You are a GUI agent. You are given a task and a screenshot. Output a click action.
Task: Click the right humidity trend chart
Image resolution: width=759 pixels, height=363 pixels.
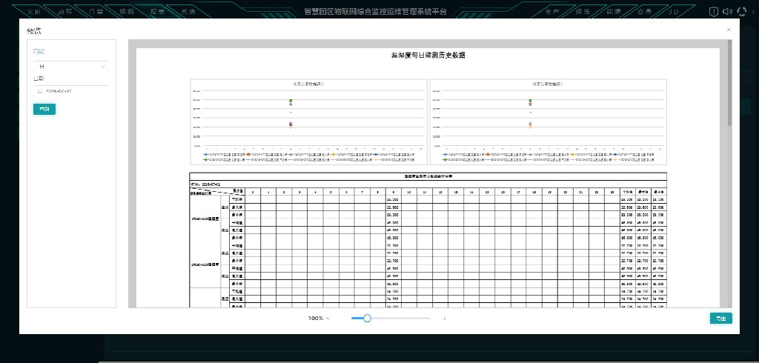[548, 122]
